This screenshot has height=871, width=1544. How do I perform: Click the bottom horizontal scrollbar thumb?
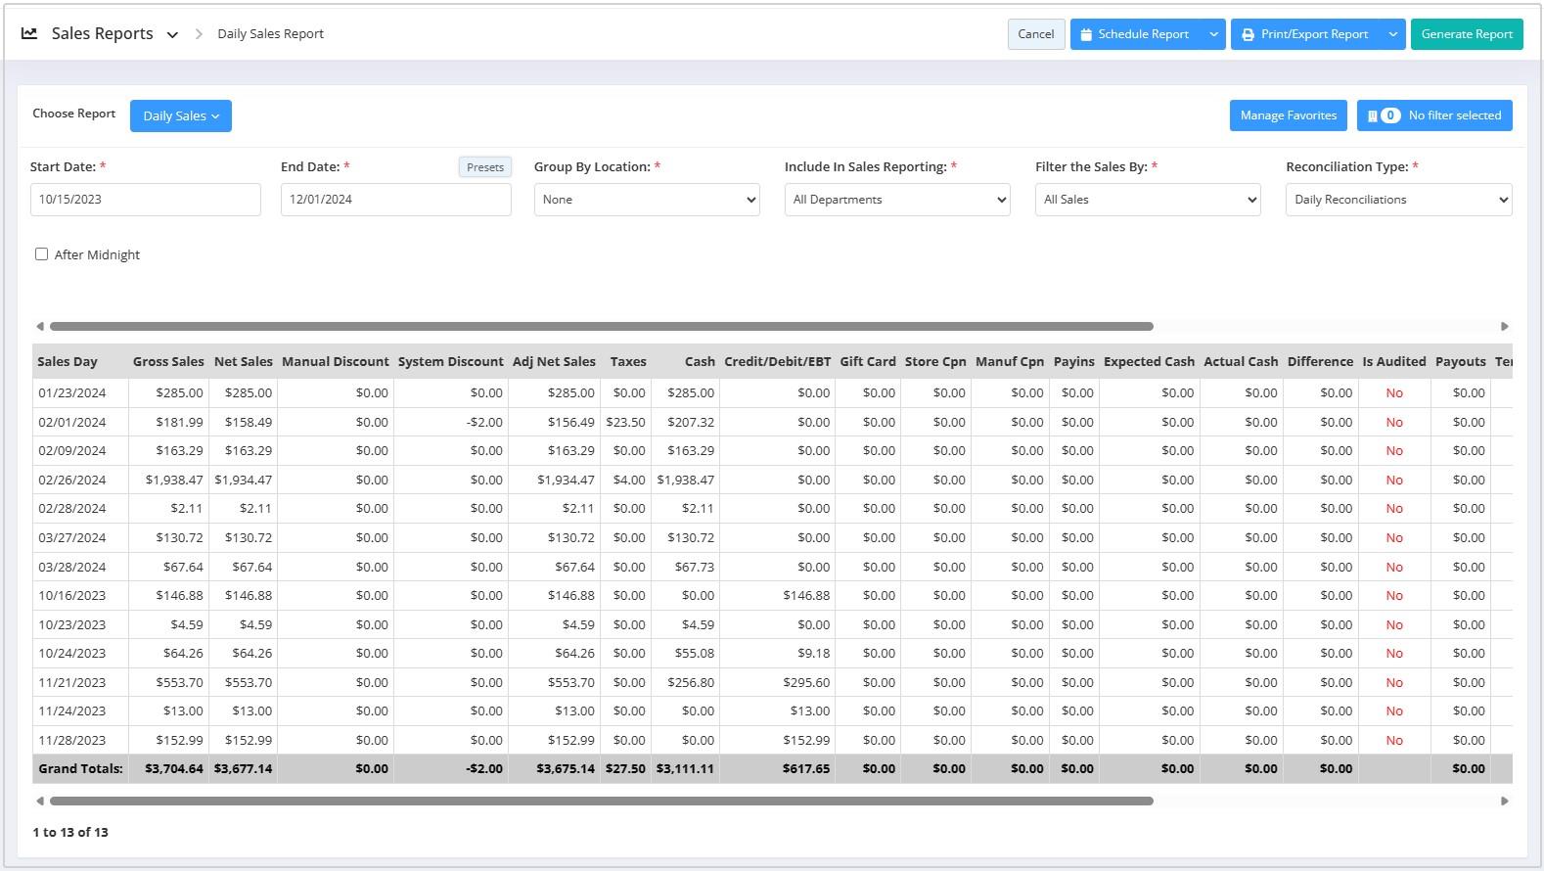click(602, 801)
